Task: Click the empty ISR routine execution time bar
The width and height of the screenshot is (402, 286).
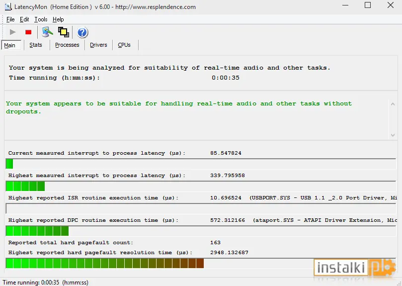Action: (x=201, y=208)
